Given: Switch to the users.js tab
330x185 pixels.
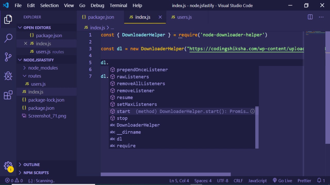Looking at the screenshot, I should click(x=184, y=17).
